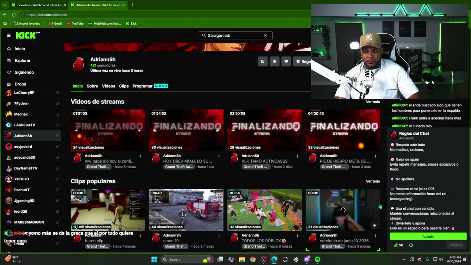
Task: Open options for the 'verciculo de junio' clip
Action: click(x=376, y=236)
